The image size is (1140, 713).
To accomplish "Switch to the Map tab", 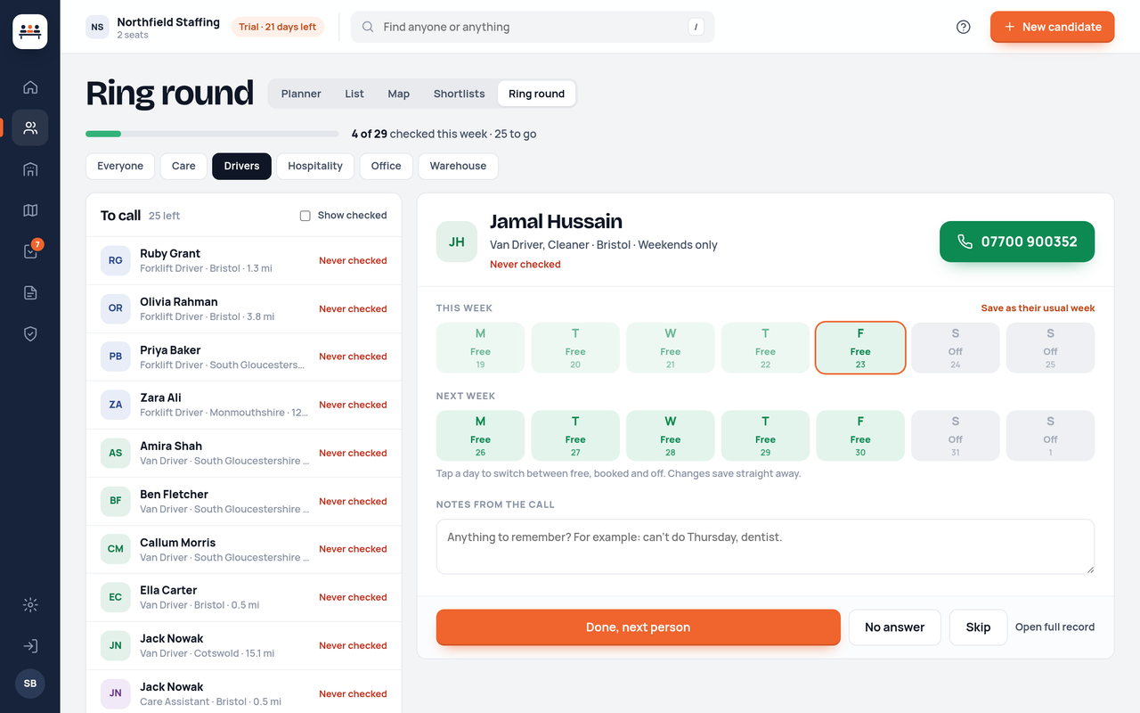I will [x=399, y=94].
